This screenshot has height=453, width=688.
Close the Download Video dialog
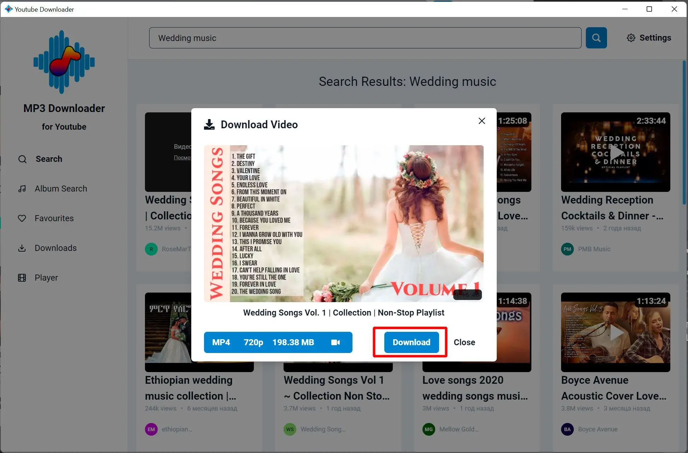[x=481, y=120]
